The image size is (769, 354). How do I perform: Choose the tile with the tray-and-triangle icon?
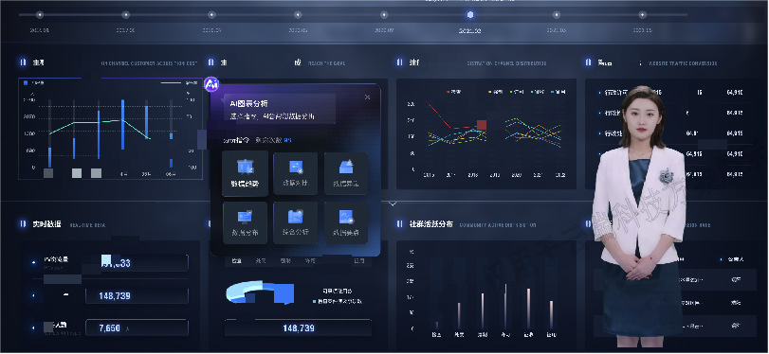346,173
